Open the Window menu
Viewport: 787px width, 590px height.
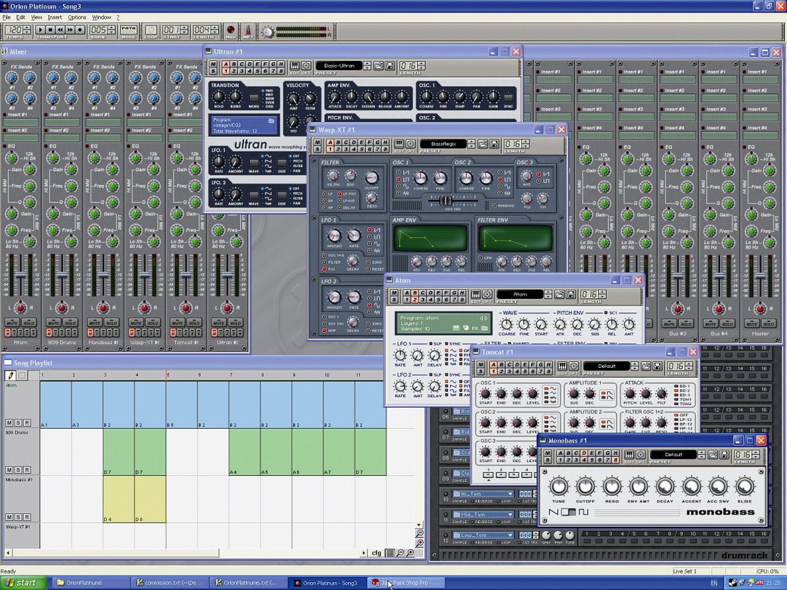coord(102,17)
